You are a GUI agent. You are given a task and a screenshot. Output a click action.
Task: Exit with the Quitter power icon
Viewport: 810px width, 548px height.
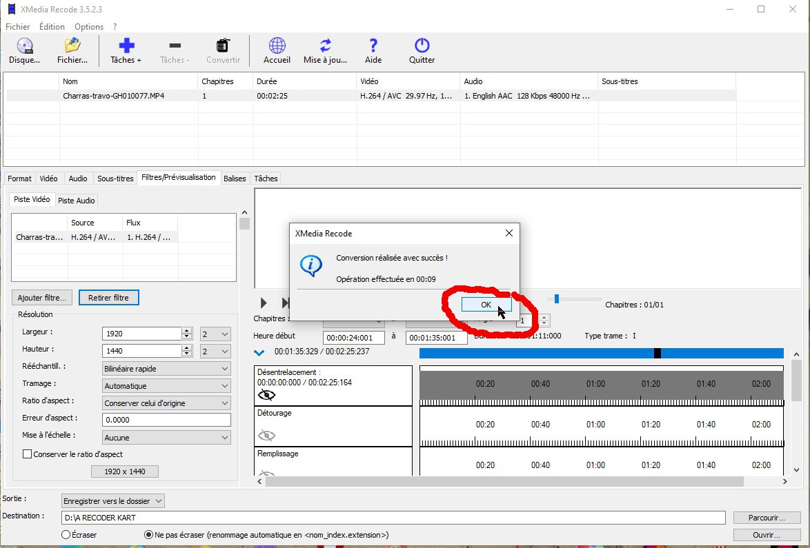(422, 50)
